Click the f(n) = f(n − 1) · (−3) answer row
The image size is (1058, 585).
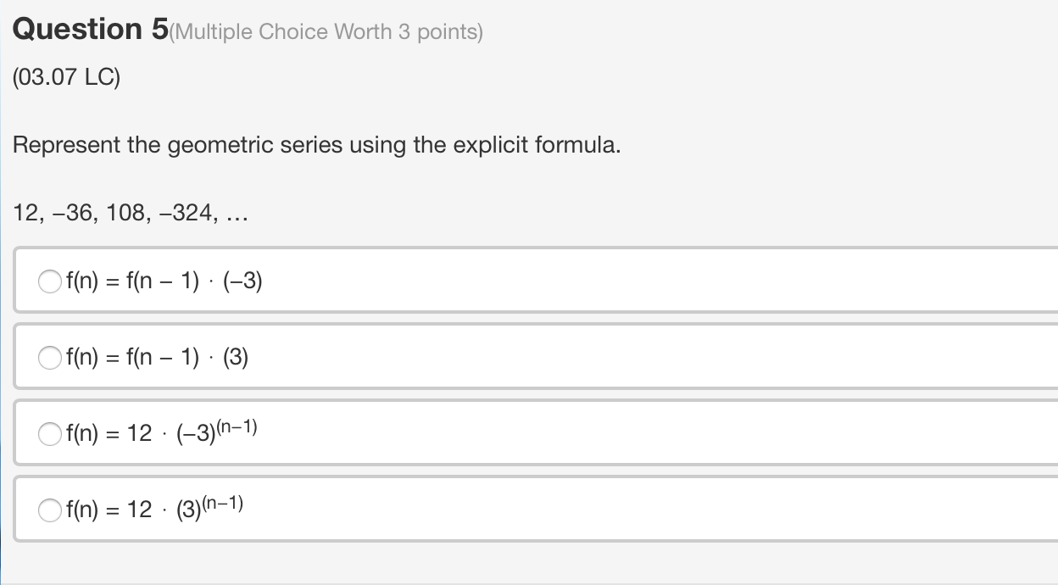pos(339,281)
